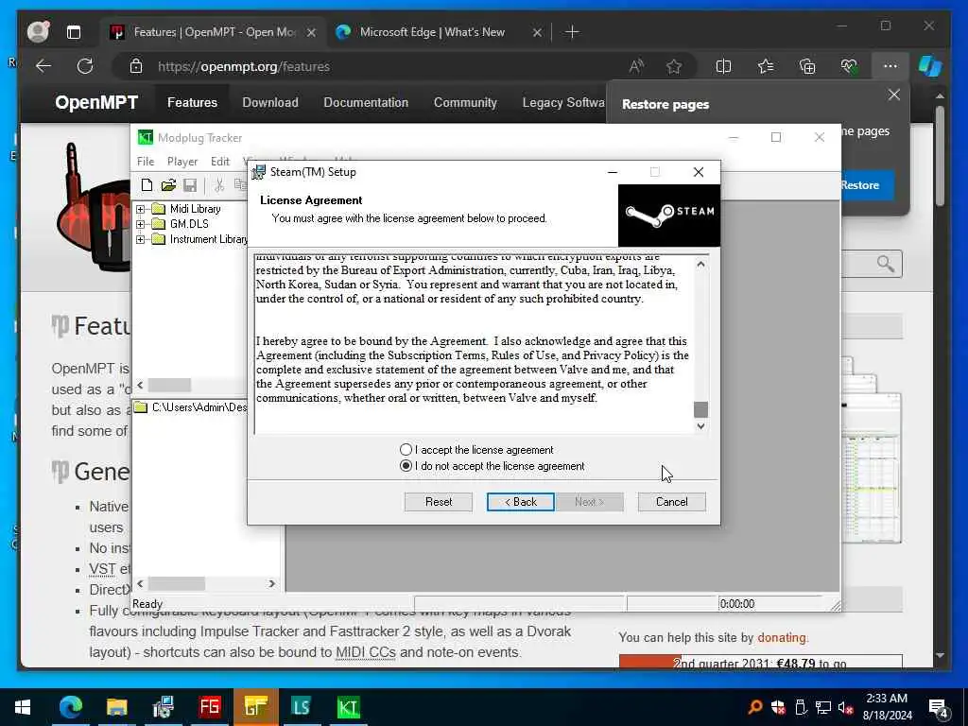Click the OpenMPT site logo text

coord(96,102)
